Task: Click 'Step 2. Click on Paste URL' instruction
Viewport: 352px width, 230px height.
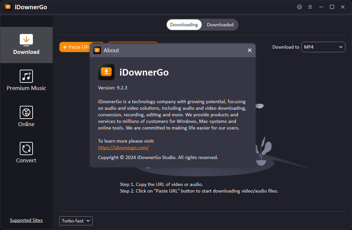Action: (199, 191)
